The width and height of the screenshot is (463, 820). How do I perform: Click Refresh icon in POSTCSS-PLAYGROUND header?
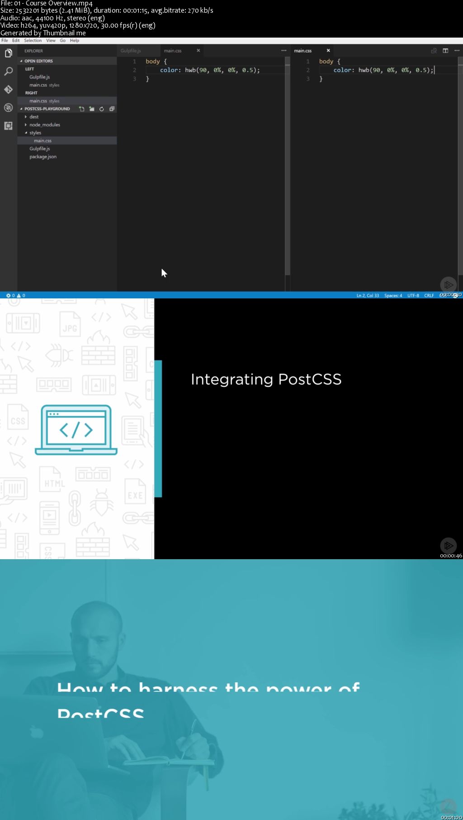(102, 109)
